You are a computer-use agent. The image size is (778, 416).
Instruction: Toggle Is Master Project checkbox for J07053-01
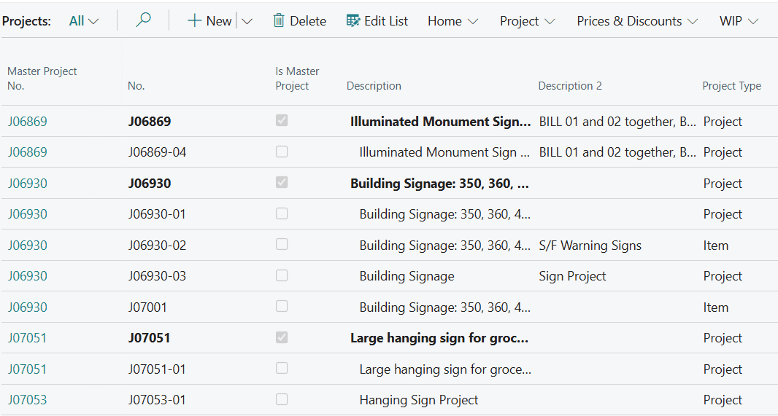pyautogui.click(x=282, y=399)
